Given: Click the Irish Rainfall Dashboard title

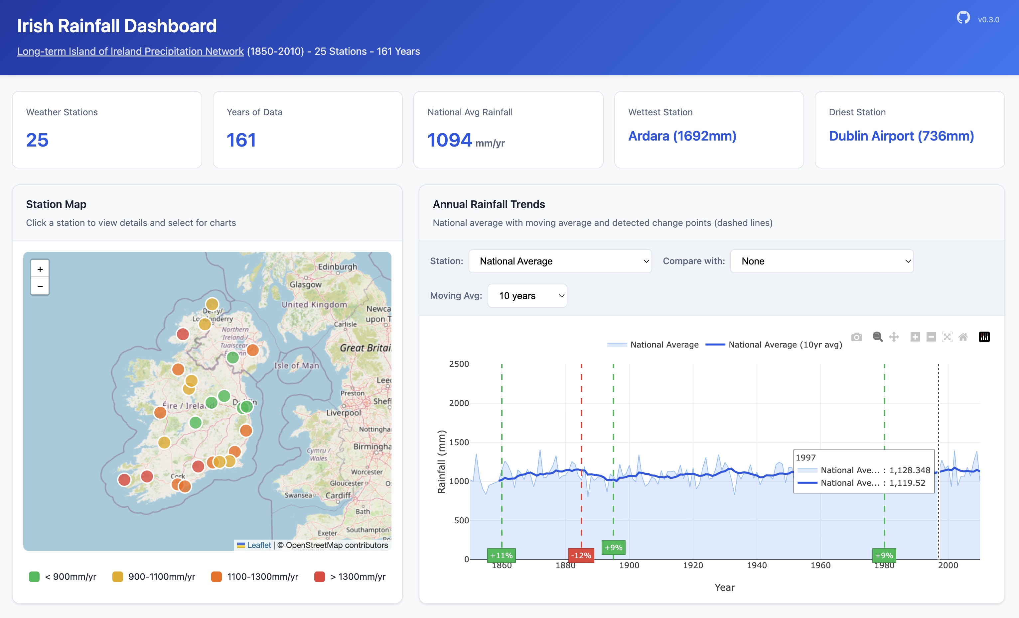Looking at the screenshot, I should click(x=117, y=26).
